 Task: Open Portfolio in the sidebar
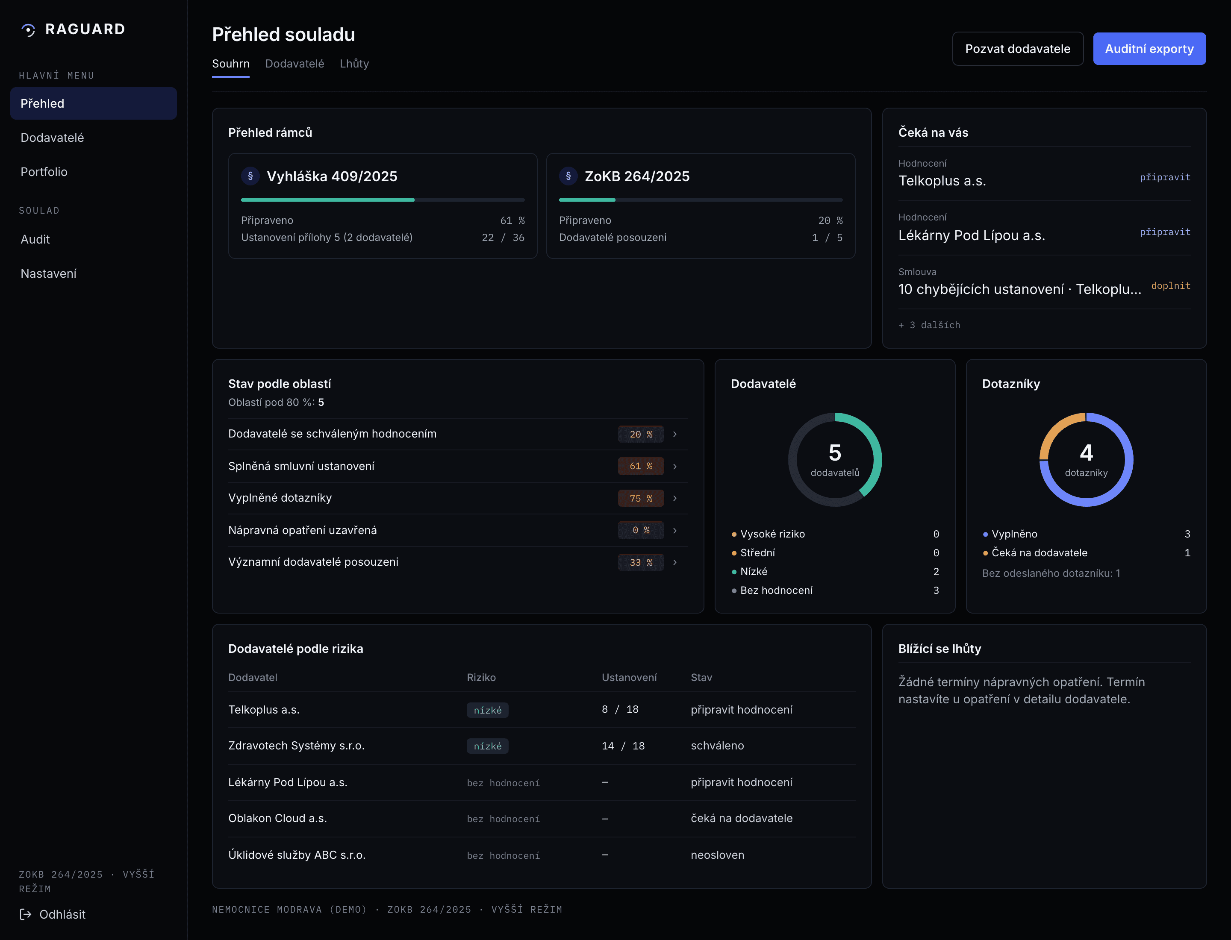coord(94,172)
